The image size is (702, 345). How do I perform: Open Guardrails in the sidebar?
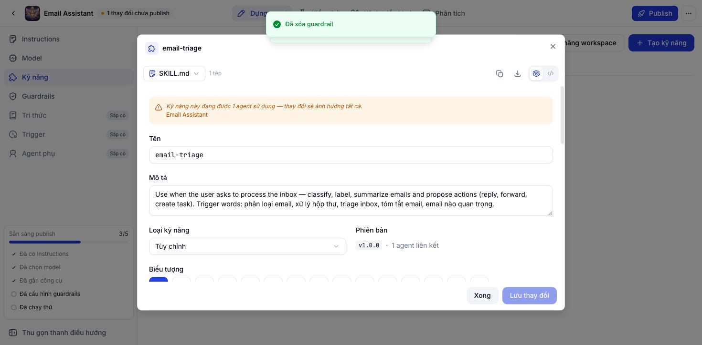(x=38, y=96)
